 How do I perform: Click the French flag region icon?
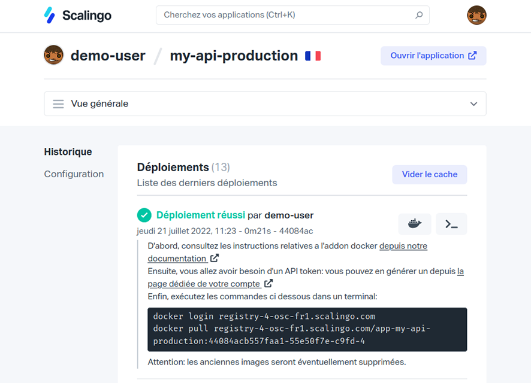pos(313,56)
